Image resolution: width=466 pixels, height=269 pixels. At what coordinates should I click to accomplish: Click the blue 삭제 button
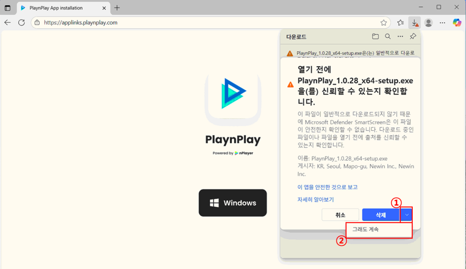(x=380, y=215)
